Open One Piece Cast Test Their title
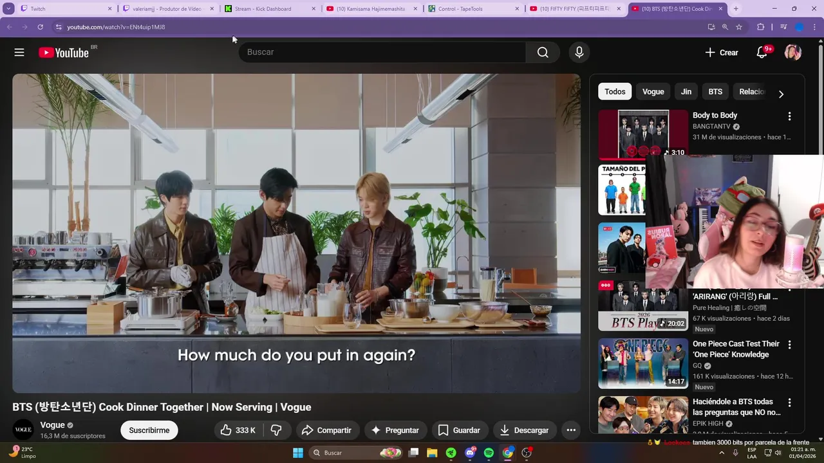This screenshot has width=824, height=463. tap(736, 349)
